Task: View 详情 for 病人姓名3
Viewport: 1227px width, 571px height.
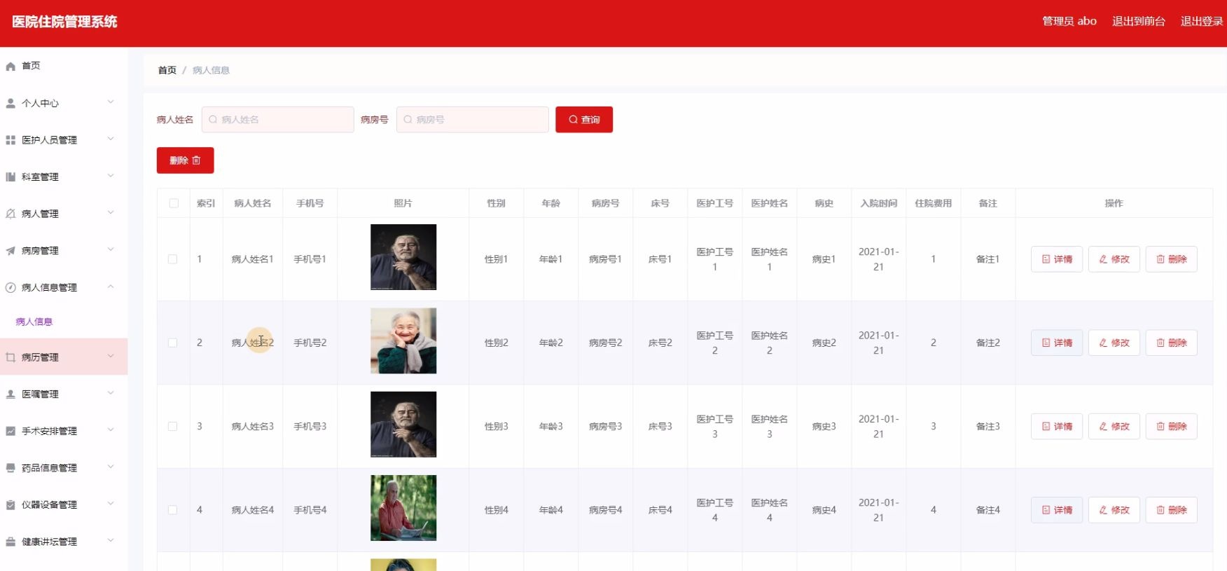Action: (1057, 426)
